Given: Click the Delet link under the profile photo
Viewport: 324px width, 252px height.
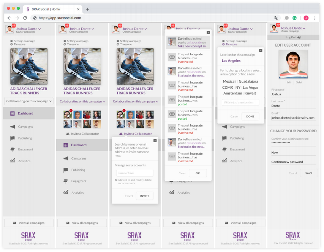Looking at the screenshot, I should click(299, 82).
